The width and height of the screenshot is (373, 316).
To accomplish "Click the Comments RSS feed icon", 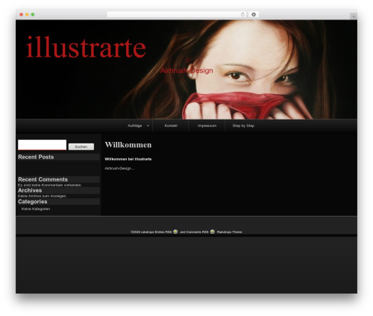I will click(x=213, y=232).
